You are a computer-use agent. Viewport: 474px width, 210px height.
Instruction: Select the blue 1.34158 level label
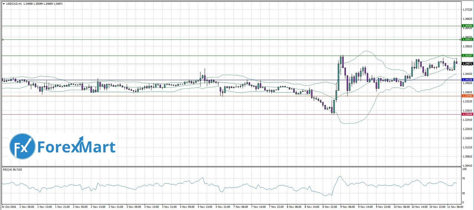pos(467,80)
